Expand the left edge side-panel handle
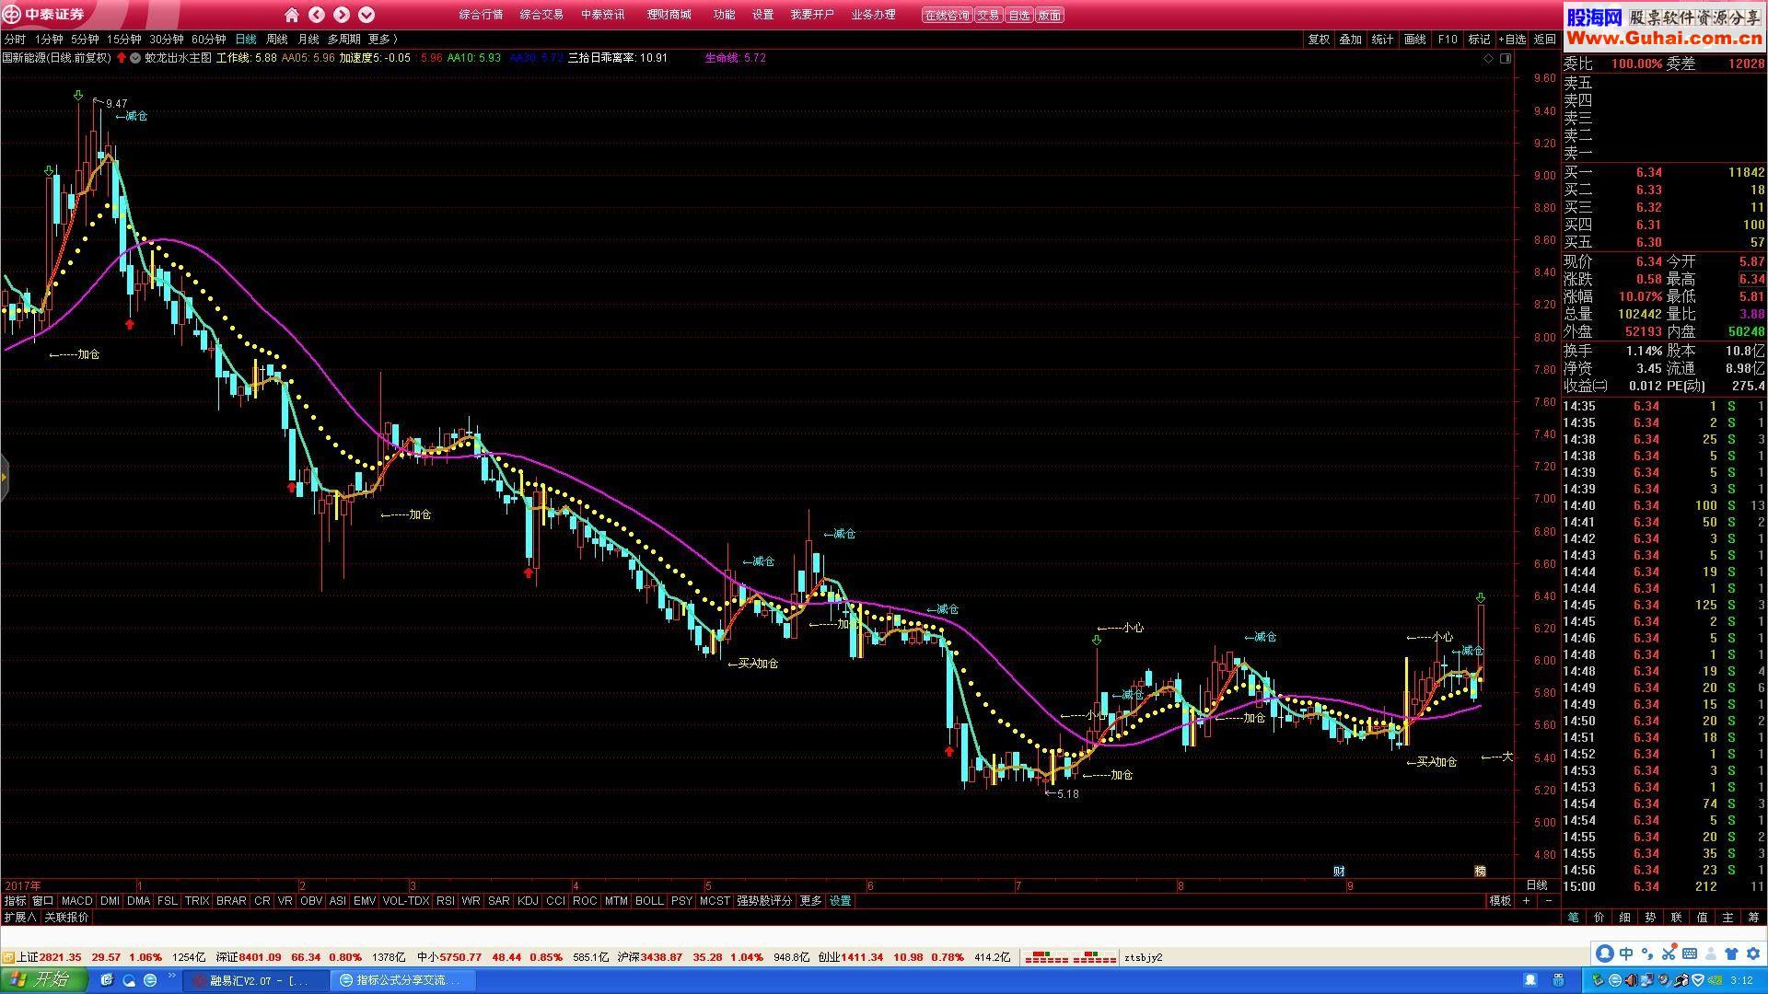This screenshot has height=994, width=1768. point(4,478)
